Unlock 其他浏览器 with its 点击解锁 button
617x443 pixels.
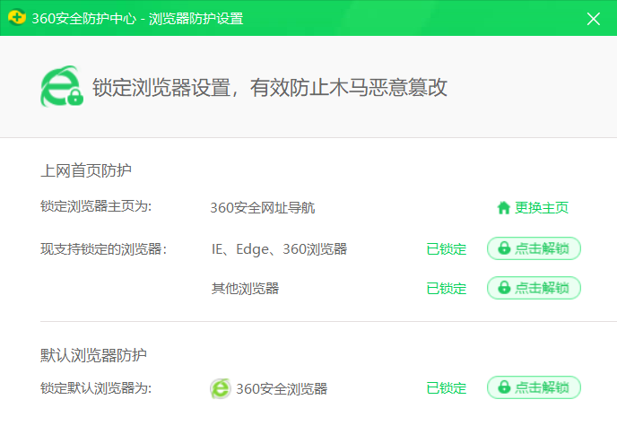(x=534, y=288)
